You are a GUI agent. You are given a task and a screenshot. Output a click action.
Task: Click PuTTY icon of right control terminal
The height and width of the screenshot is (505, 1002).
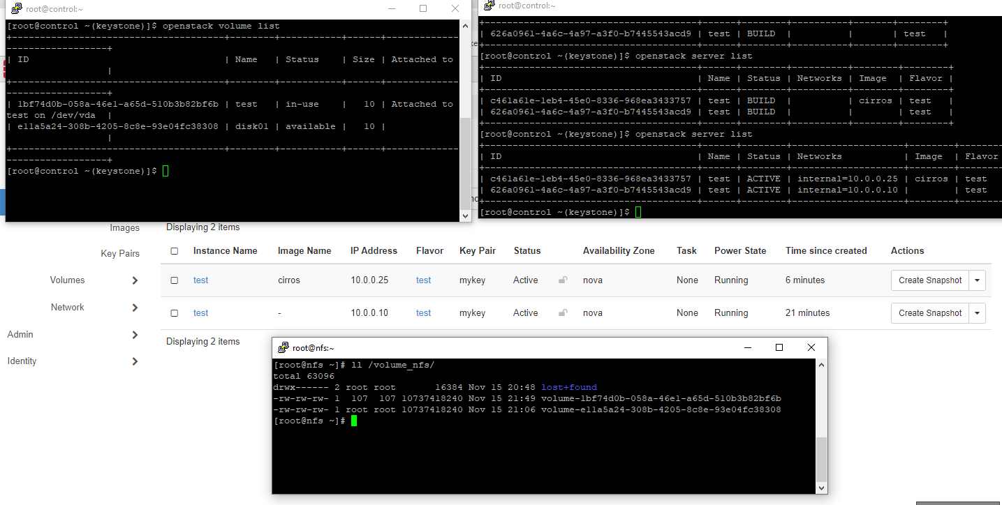point(489,6)
